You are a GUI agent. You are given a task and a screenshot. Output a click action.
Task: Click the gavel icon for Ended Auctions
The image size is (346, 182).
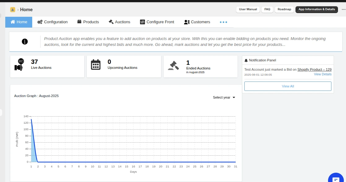point(173,65)
